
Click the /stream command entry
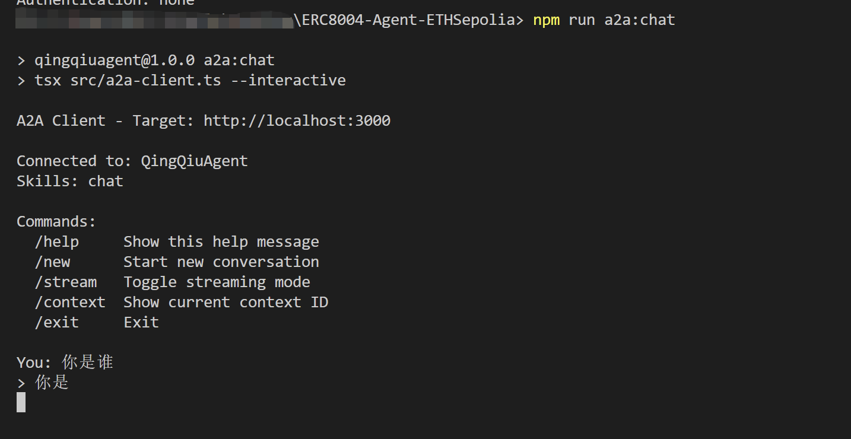coord(65,282)
